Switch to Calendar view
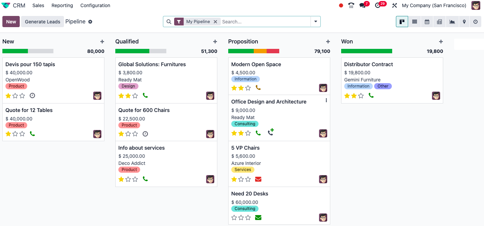Screen dimensions: 484x226 pyautogui.click(x=427, y=22)
